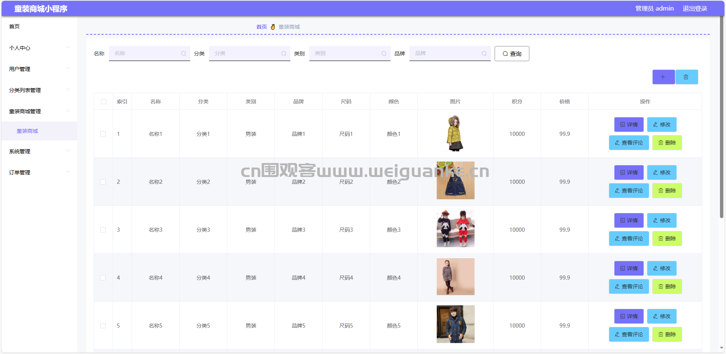Select 童装商城 submenu item

click(x=27, y=131)
